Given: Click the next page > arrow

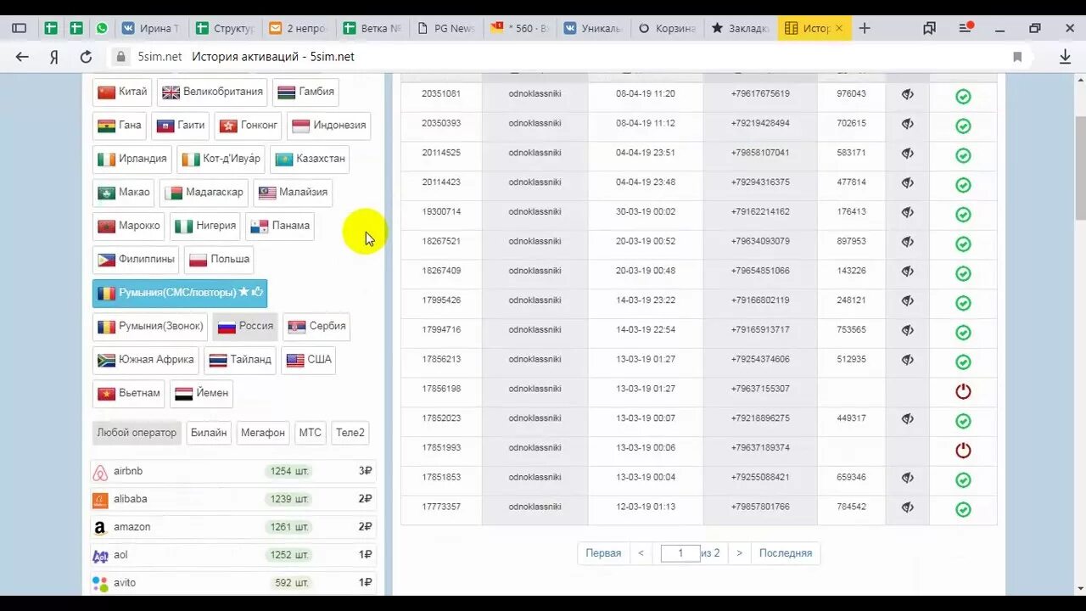Looking at the screenshot, I should point(739,553).
